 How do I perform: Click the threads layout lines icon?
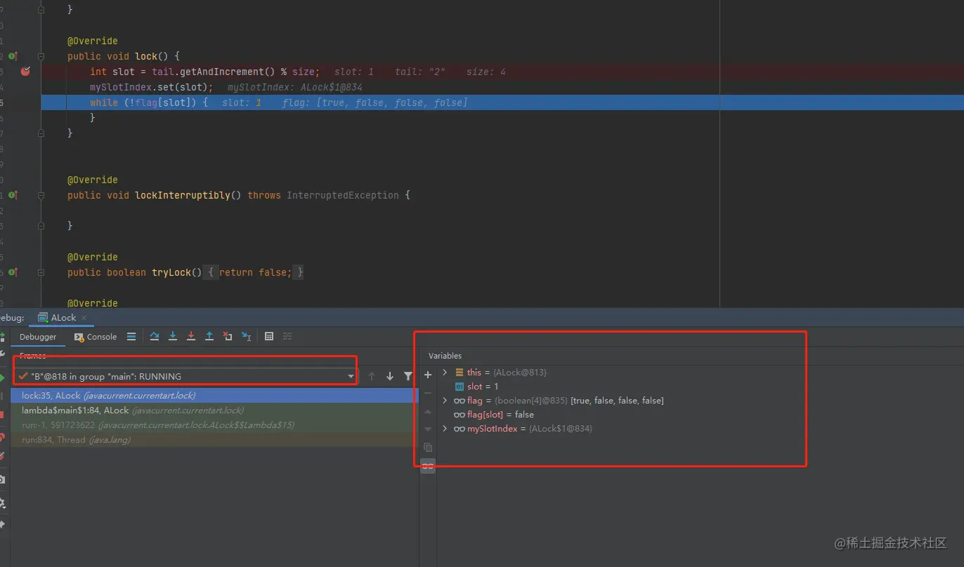[131, 337]
